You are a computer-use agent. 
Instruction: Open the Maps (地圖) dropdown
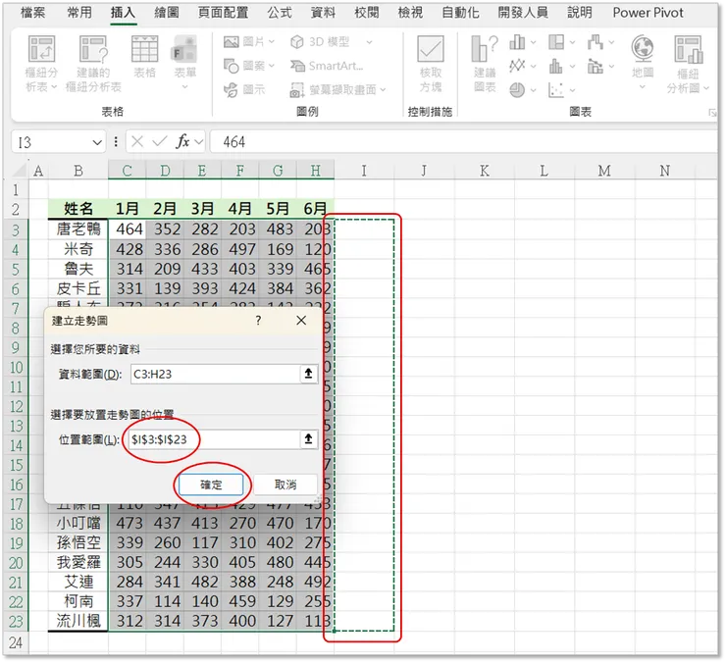[643, 87]
